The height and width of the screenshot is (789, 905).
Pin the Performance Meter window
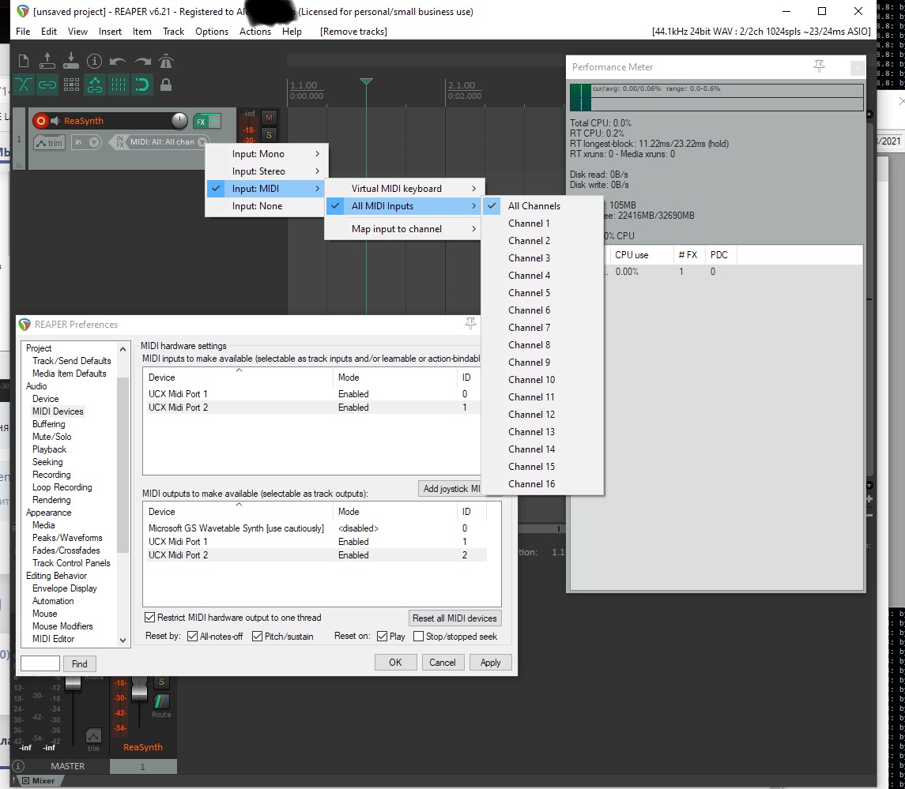[x=819, y=66]
